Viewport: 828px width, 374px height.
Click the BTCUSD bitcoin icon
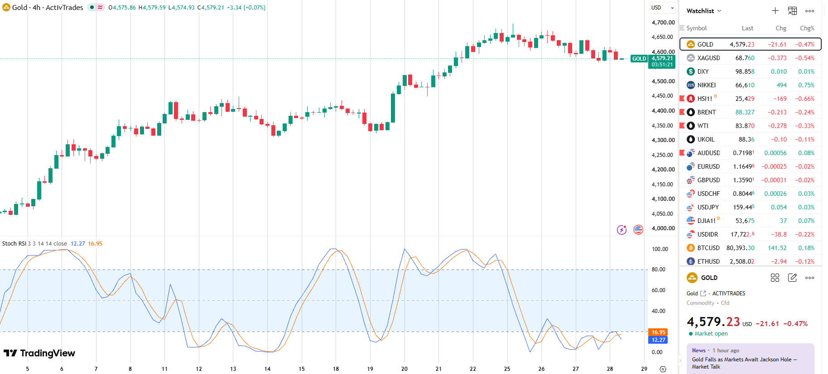click(691, 248)
